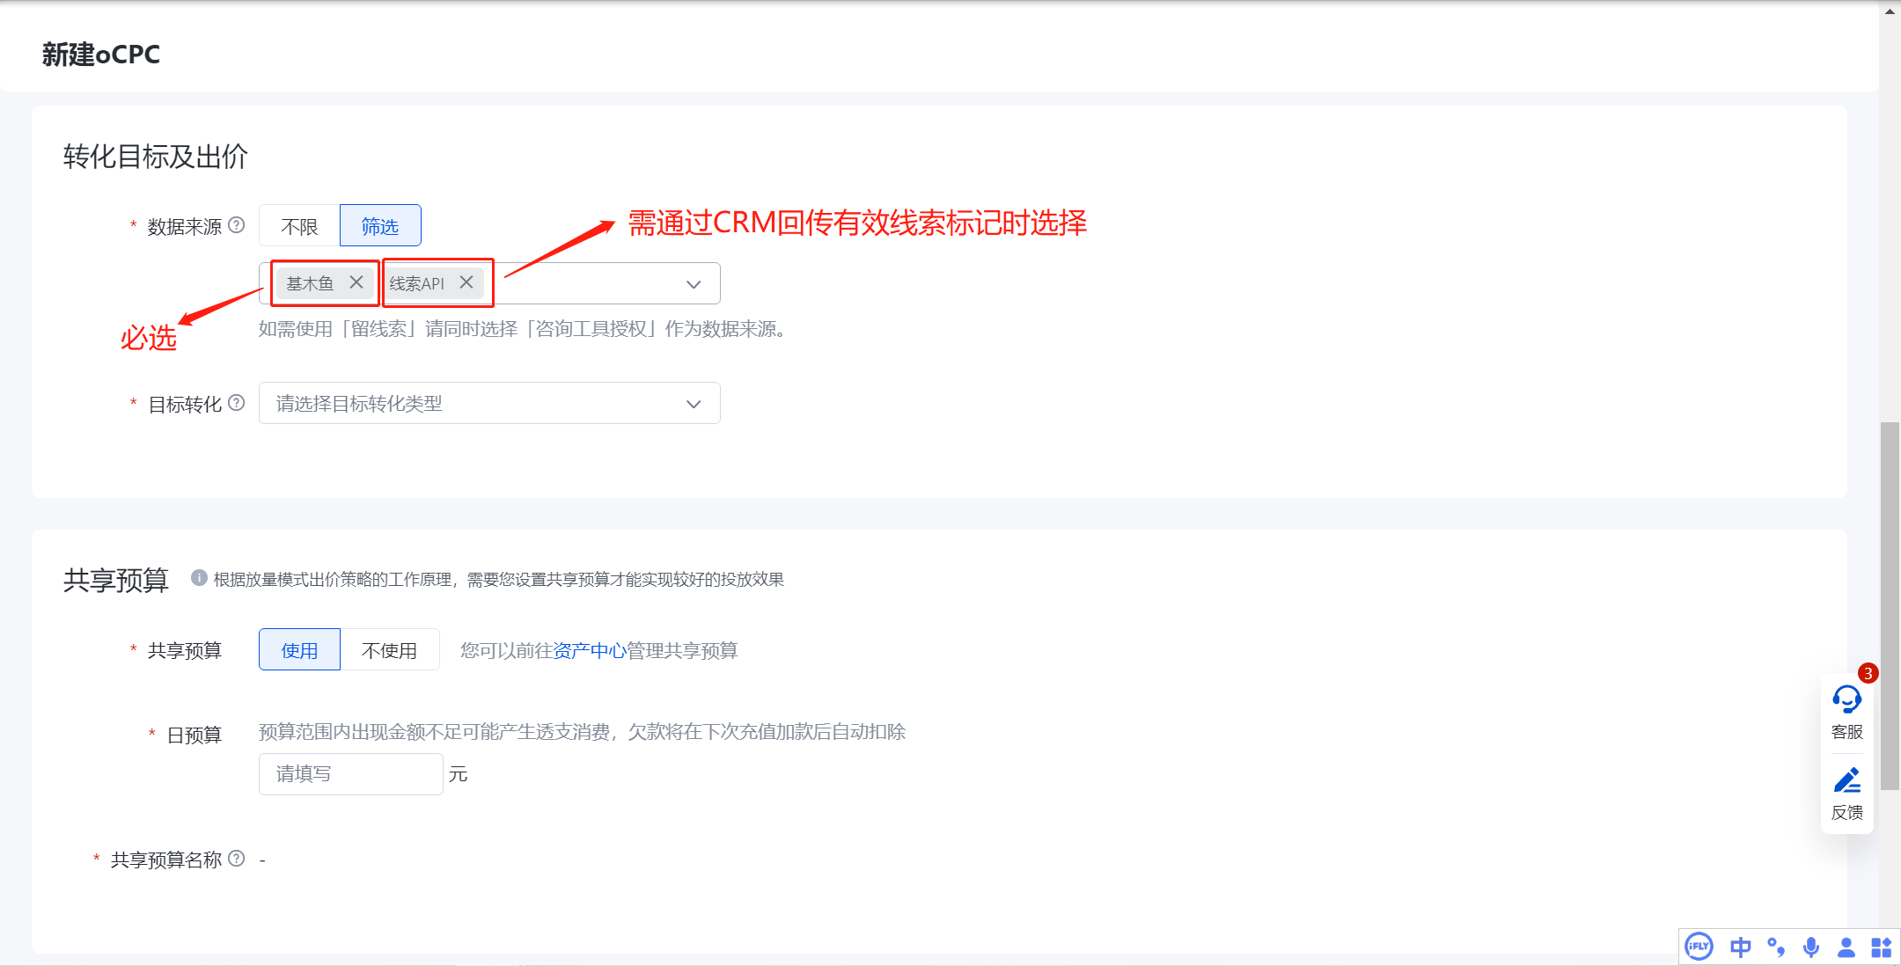This screenshot has height=966, width=1901.
Task: Choose 使用 for shared budget
Action: pyautogui.click(x=299, y=650)
